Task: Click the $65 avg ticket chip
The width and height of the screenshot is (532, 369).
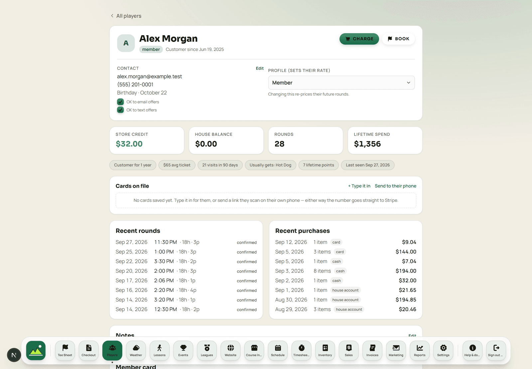Action: click(x=177, y=165)
